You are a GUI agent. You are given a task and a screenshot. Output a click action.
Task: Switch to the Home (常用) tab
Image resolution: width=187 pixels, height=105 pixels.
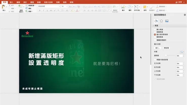click(x=5, y=2)
